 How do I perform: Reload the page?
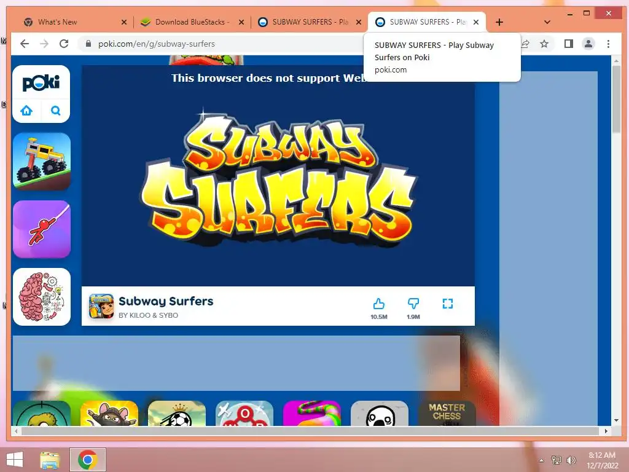tap(64, 44)
